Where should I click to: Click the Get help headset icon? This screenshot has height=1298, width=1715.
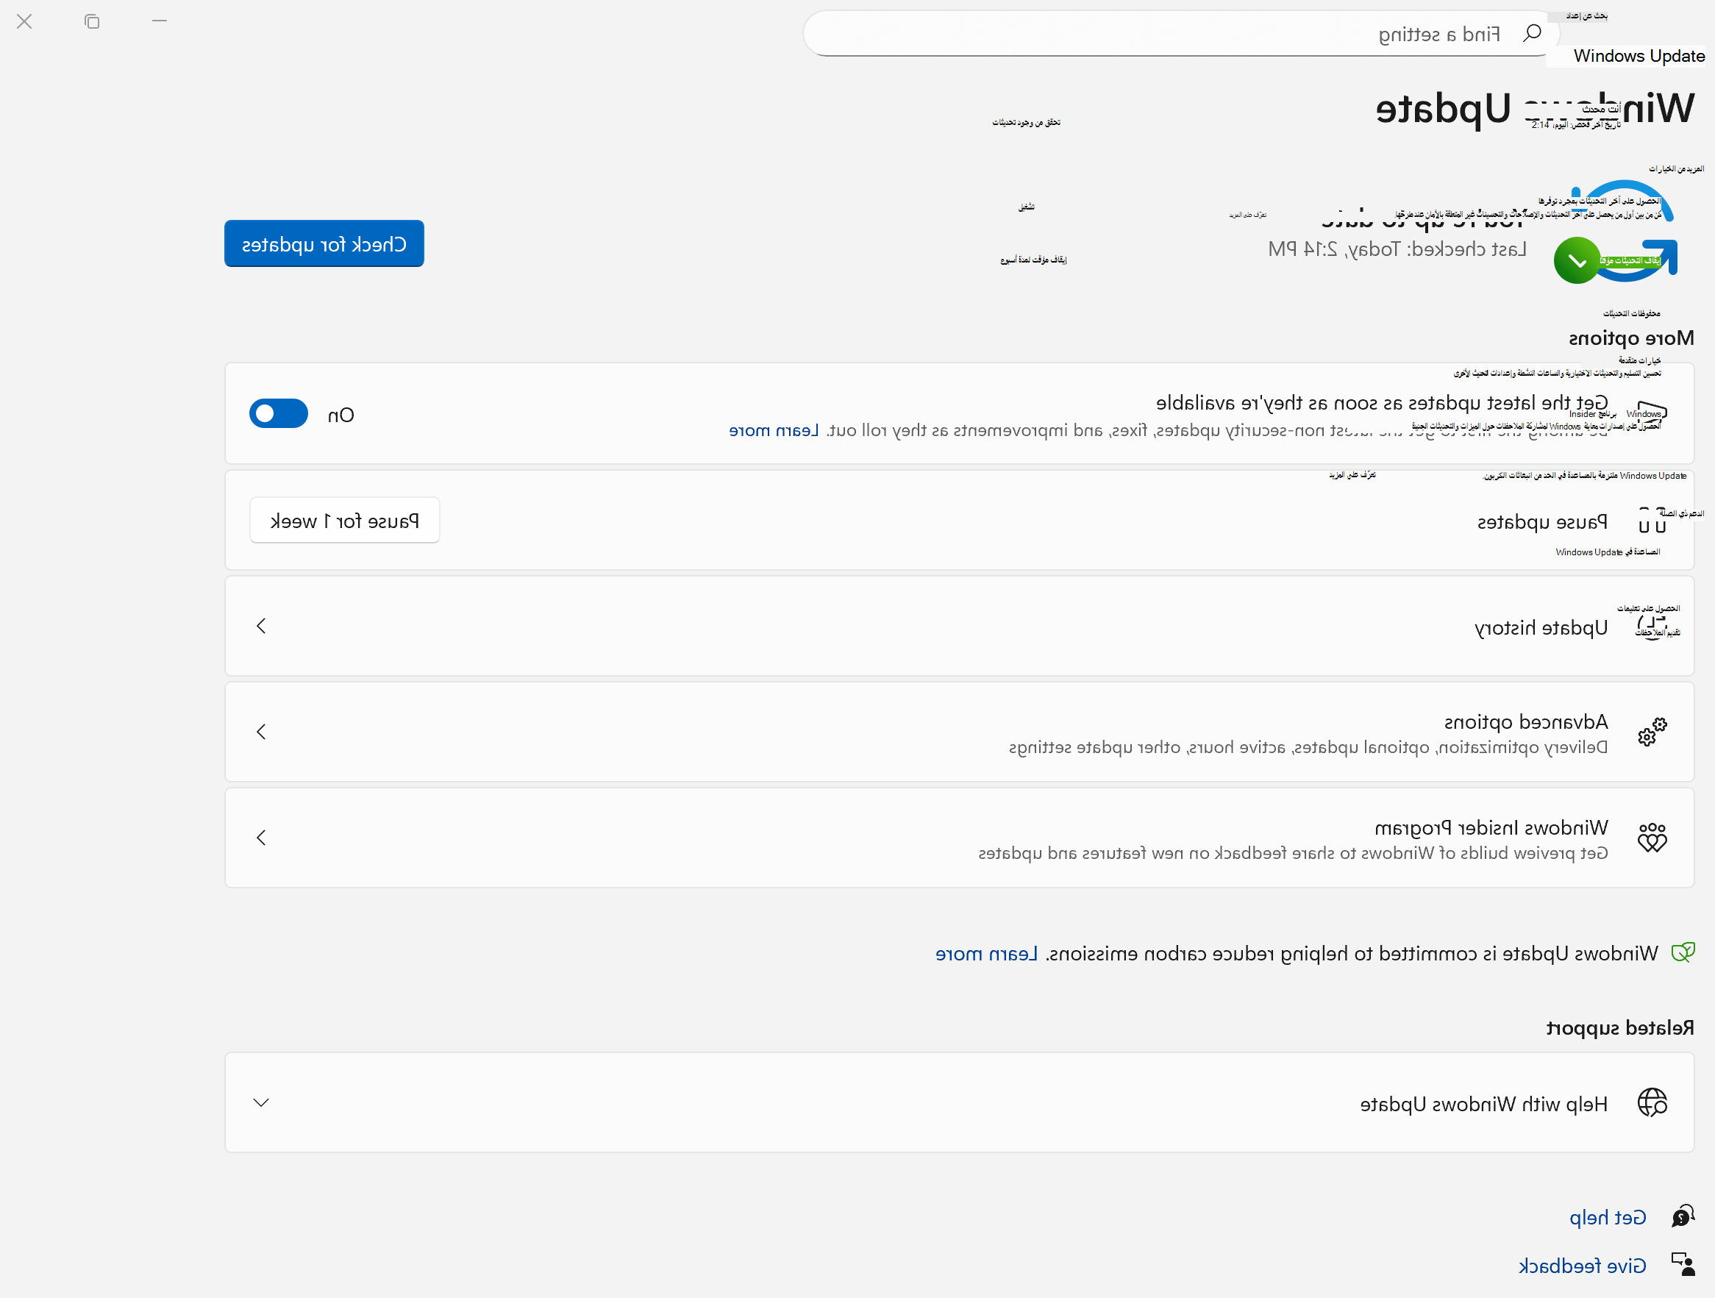(1683, 1216)
